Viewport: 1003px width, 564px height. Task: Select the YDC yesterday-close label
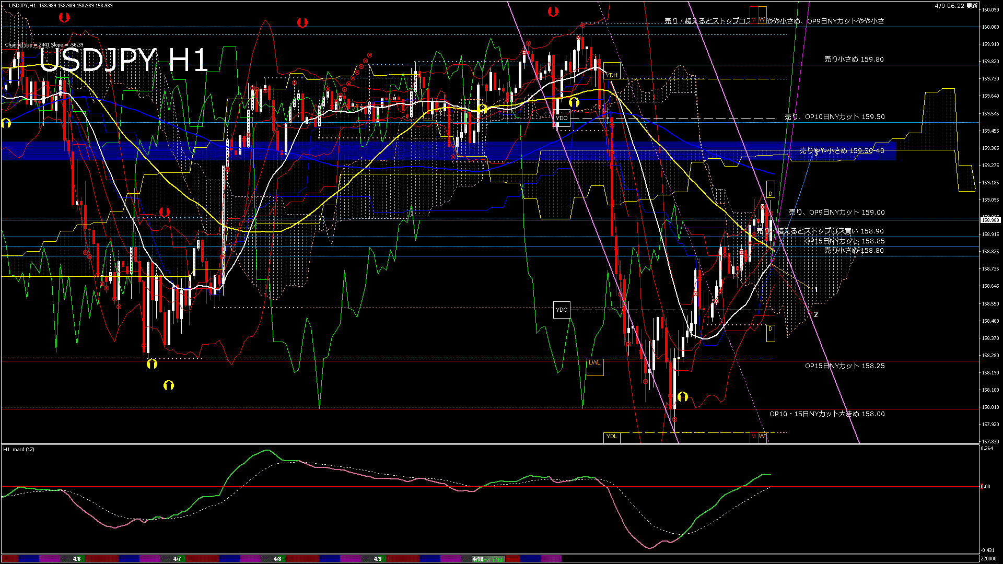[x=562, y=310]
